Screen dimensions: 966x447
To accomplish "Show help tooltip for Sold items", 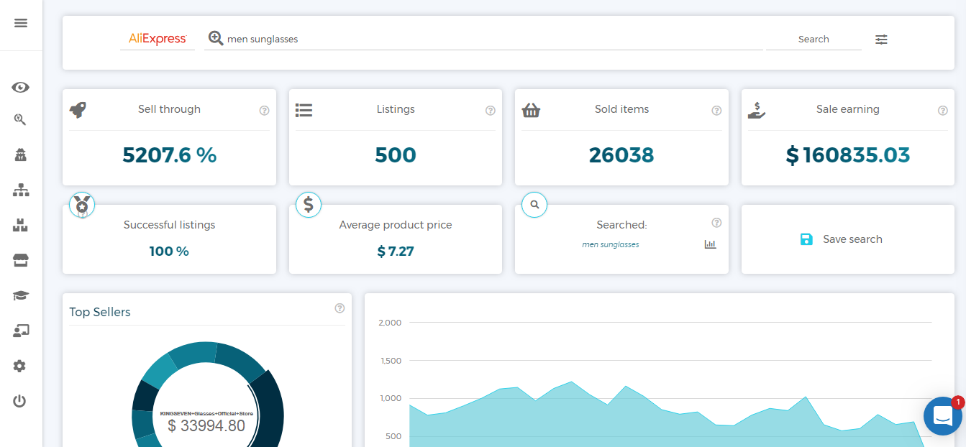I will click(x=716, y=111).
